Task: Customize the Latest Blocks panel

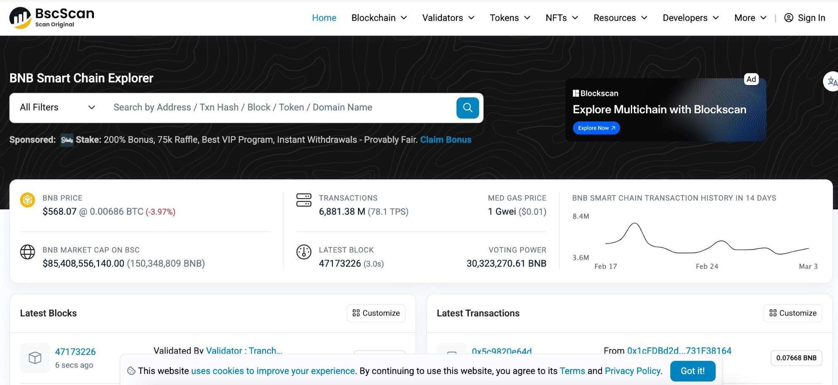Action: tap(376, 313)
